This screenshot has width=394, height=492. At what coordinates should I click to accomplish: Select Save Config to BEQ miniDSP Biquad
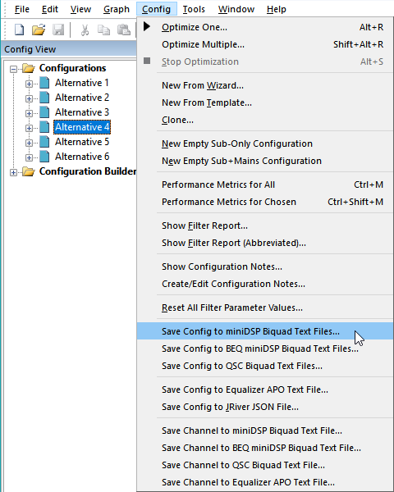coord(265,348)
